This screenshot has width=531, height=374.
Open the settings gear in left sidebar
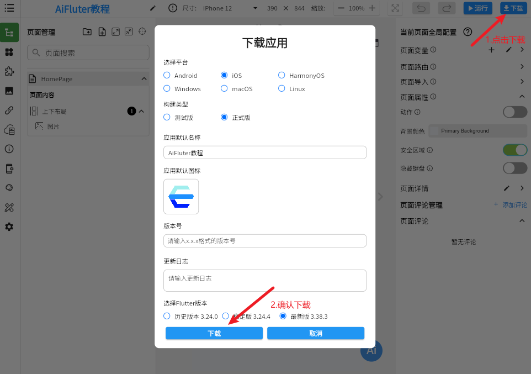(x=9, y=227)
